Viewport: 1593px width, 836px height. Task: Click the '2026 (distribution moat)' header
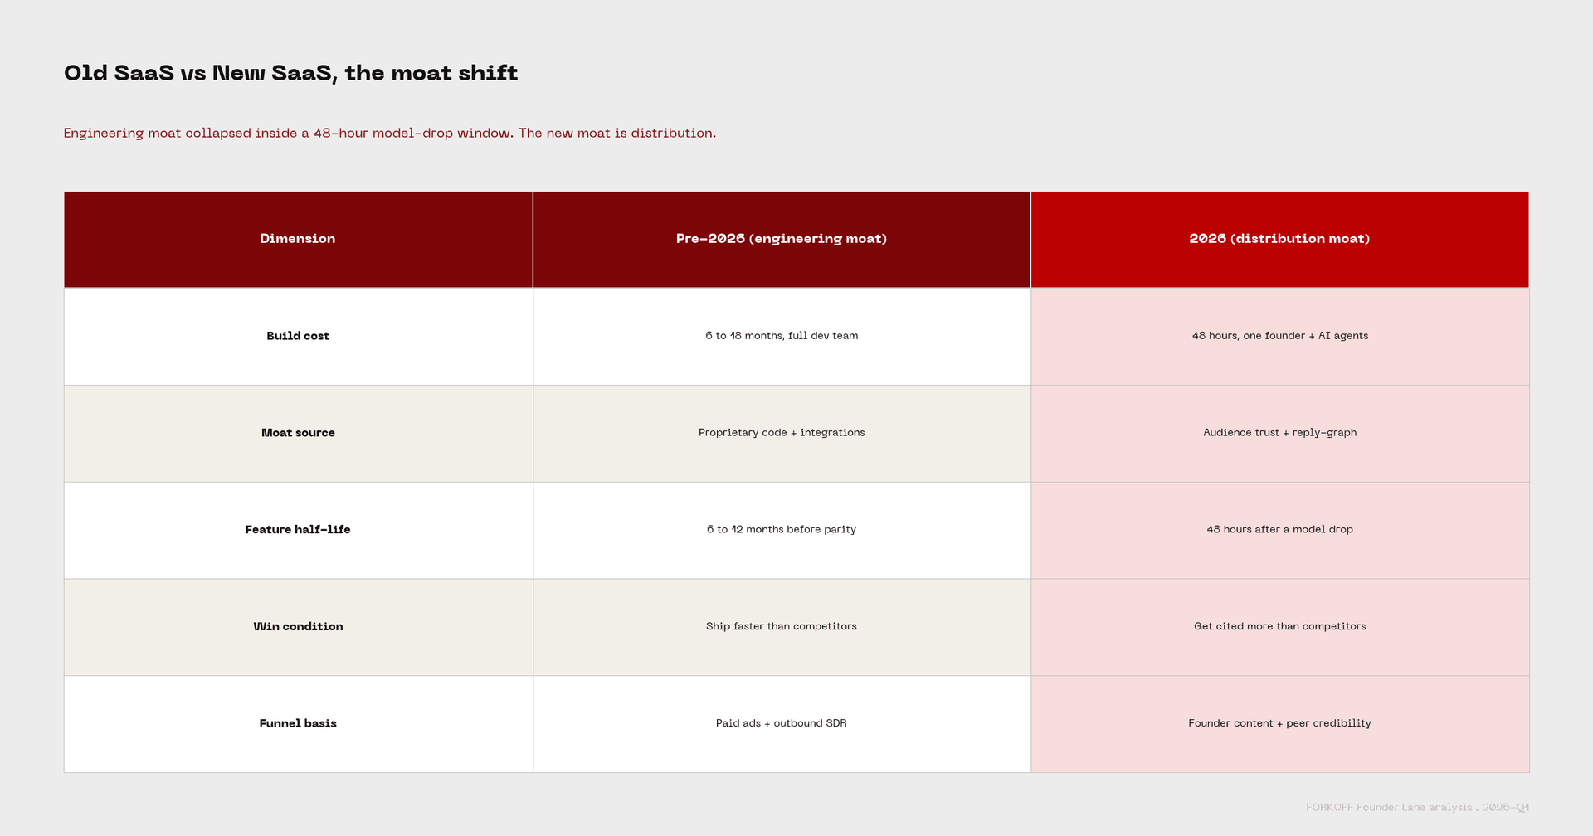(1279, 239)
